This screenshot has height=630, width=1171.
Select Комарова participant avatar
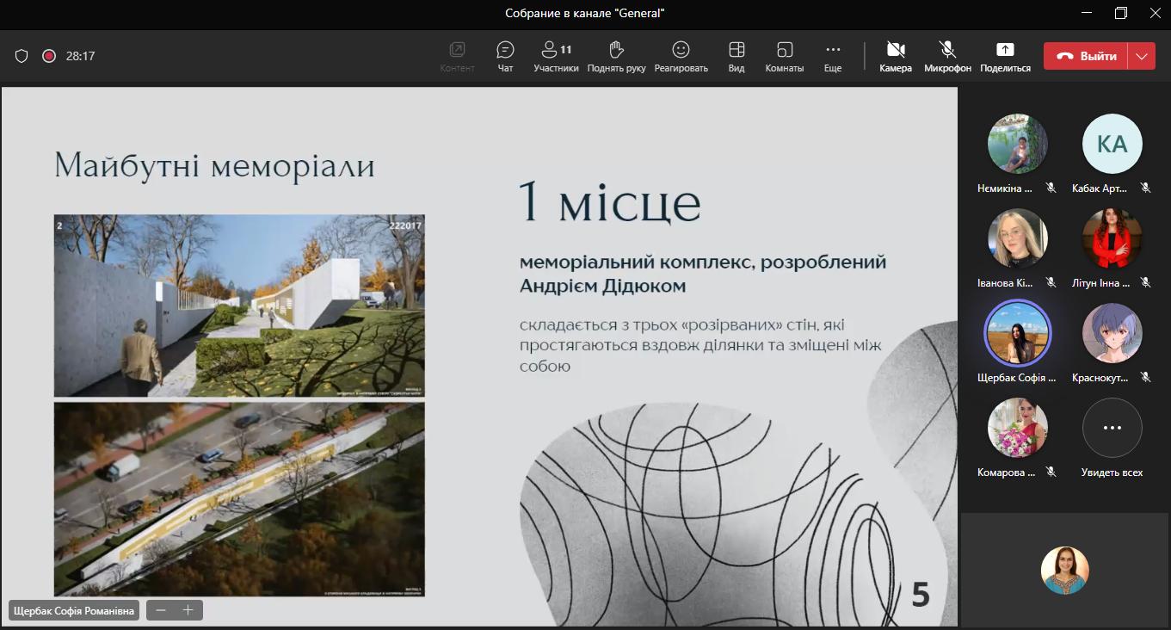1018,428
